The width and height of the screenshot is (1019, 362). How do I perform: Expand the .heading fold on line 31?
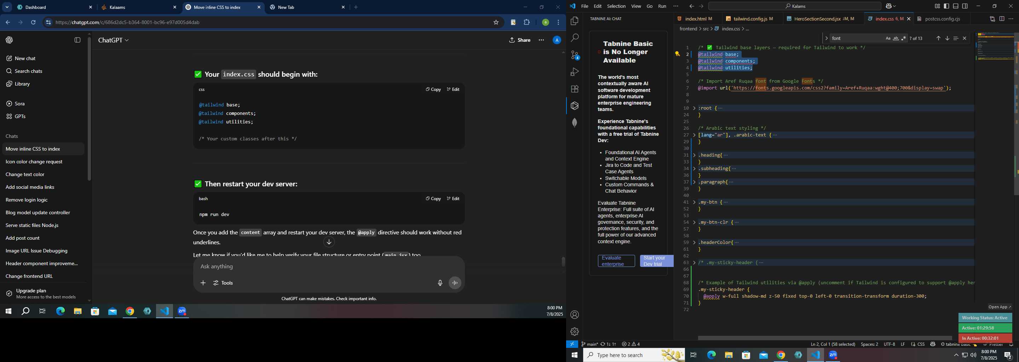694,155
